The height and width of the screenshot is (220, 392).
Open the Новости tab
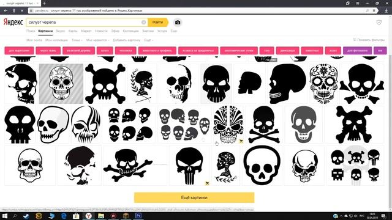(x=101, y=31)
